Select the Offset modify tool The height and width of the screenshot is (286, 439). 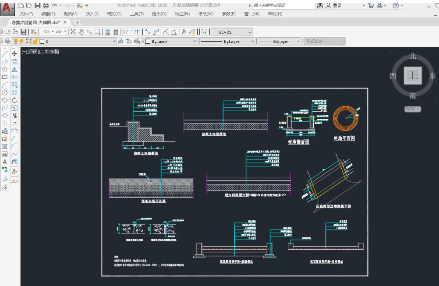[14, 77]
